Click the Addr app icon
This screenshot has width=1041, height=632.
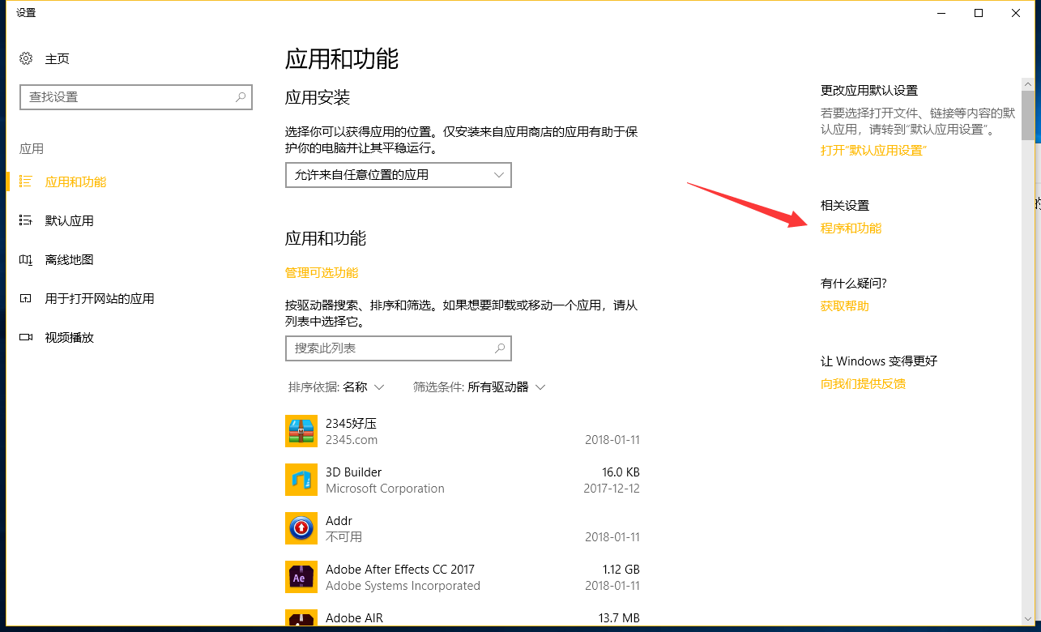click(x=301, y=528)
